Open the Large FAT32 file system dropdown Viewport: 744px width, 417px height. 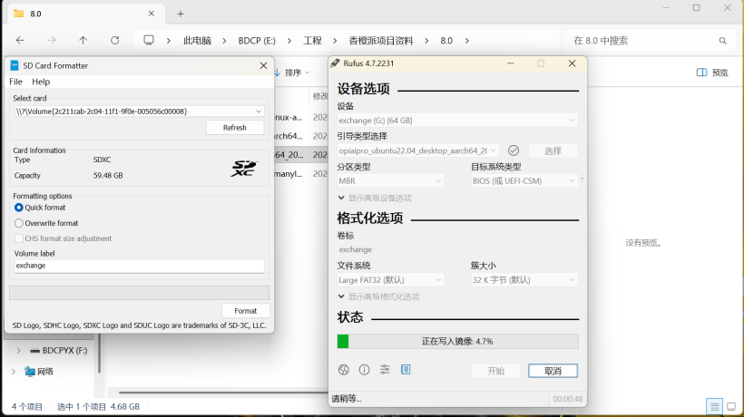pyautogui.click(x=390, y=280)
